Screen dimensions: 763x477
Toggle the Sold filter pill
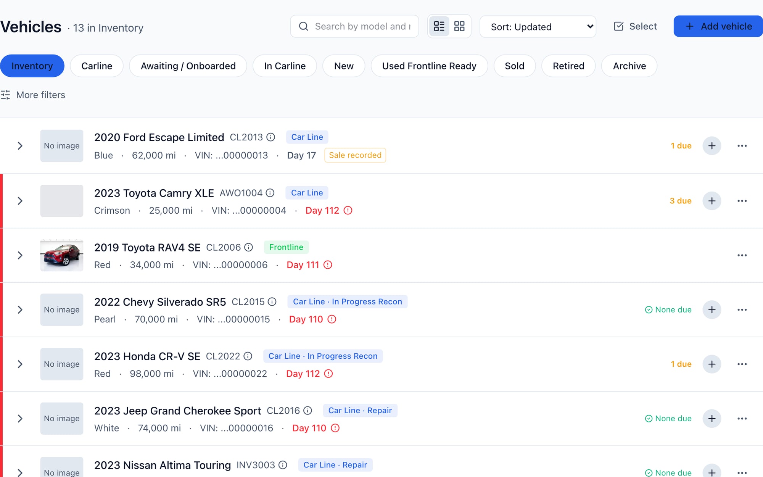pos(514,66)
